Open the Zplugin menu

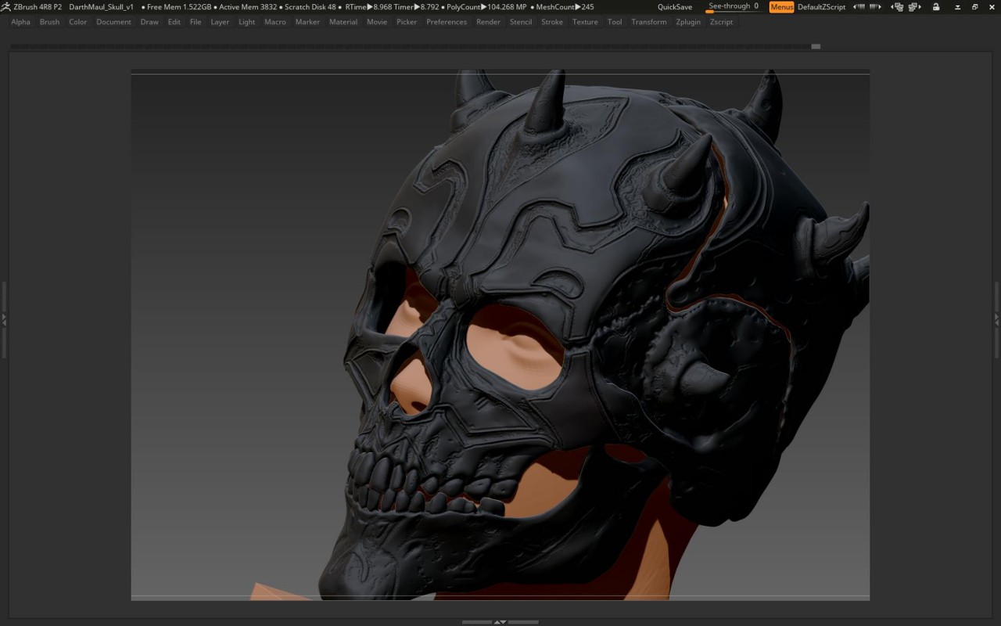coord(688,22)
